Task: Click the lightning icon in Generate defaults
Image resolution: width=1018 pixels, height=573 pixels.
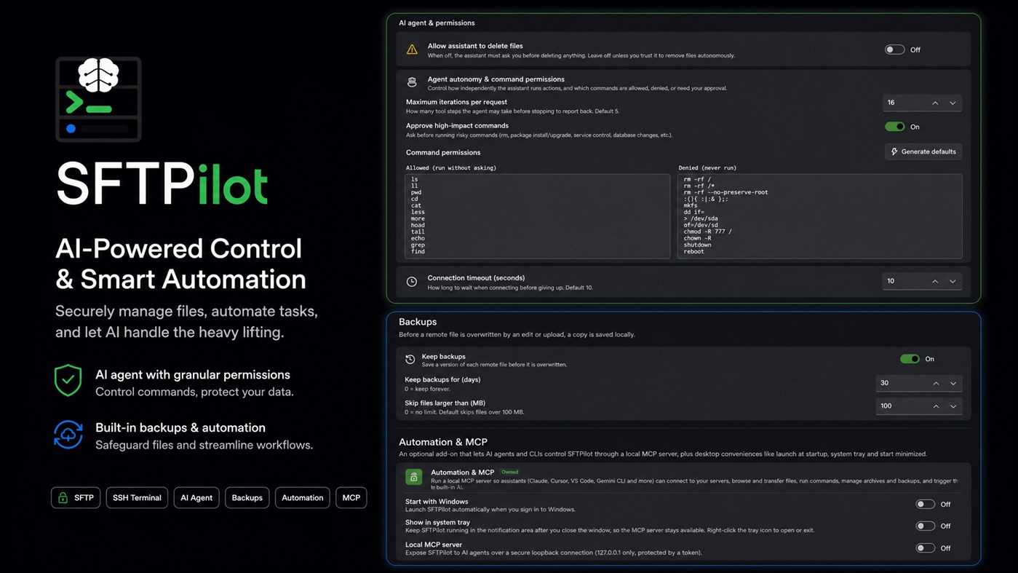Action: [x=894, y=151]
